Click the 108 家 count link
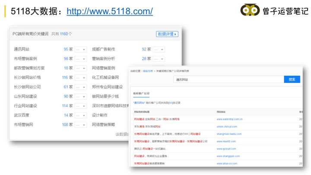Screen dimensions: 311x175 coord(67,124)
